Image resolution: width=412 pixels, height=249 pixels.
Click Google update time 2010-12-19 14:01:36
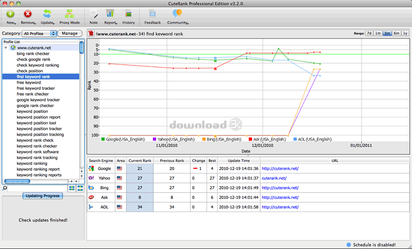[239, 169]
